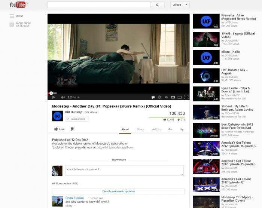
Task: Click Disable automatic updates
Action: (119, 192)
